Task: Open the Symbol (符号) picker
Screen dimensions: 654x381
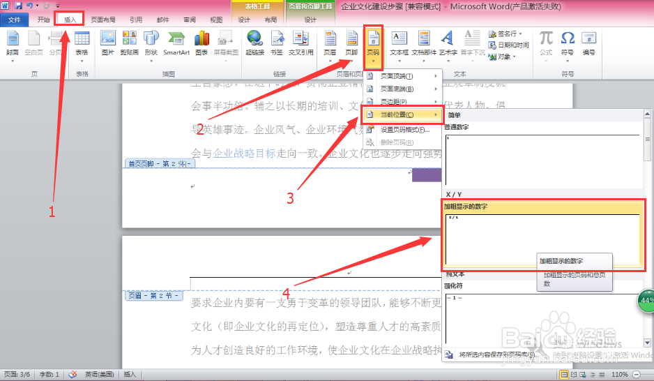Action: pos(568,45)
